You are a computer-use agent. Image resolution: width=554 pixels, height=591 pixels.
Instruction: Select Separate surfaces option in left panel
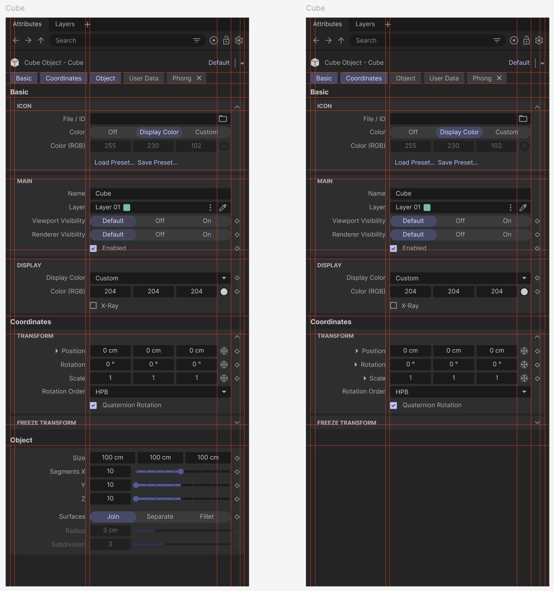[160, 517]
